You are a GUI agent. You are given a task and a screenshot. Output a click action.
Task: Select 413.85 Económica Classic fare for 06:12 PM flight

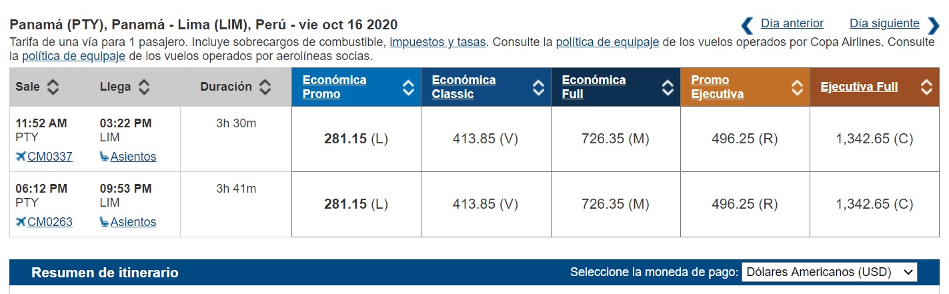click(x=486, y=204)
